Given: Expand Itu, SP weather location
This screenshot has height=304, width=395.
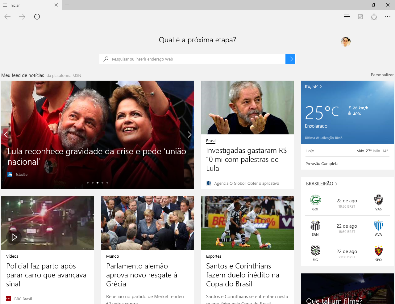Looking at the screenshot, I should click(313, 87).
